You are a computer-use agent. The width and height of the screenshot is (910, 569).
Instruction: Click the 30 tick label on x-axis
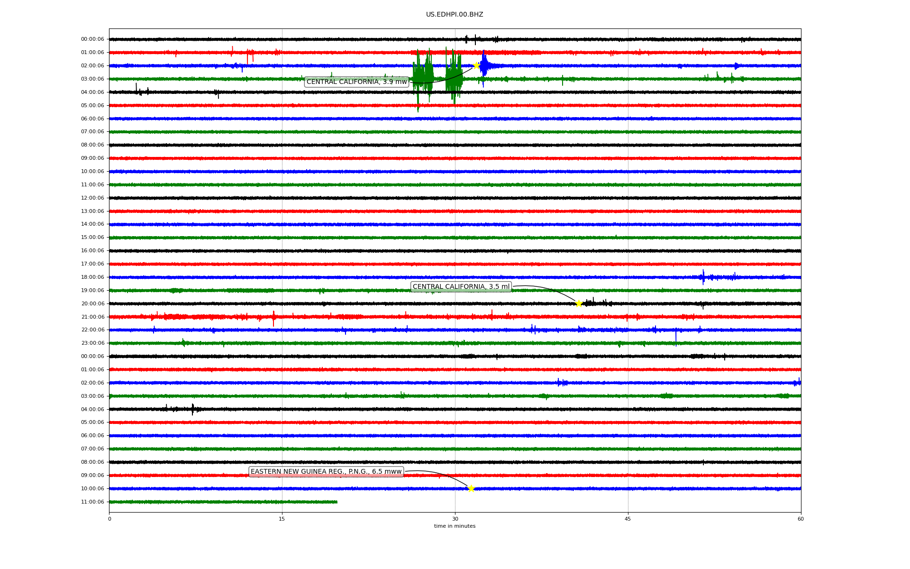(455, 519)
